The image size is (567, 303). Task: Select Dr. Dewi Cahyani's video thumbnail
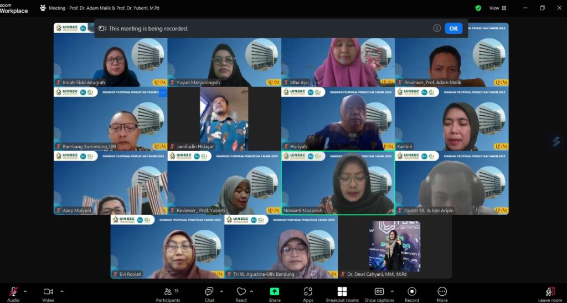395,246
